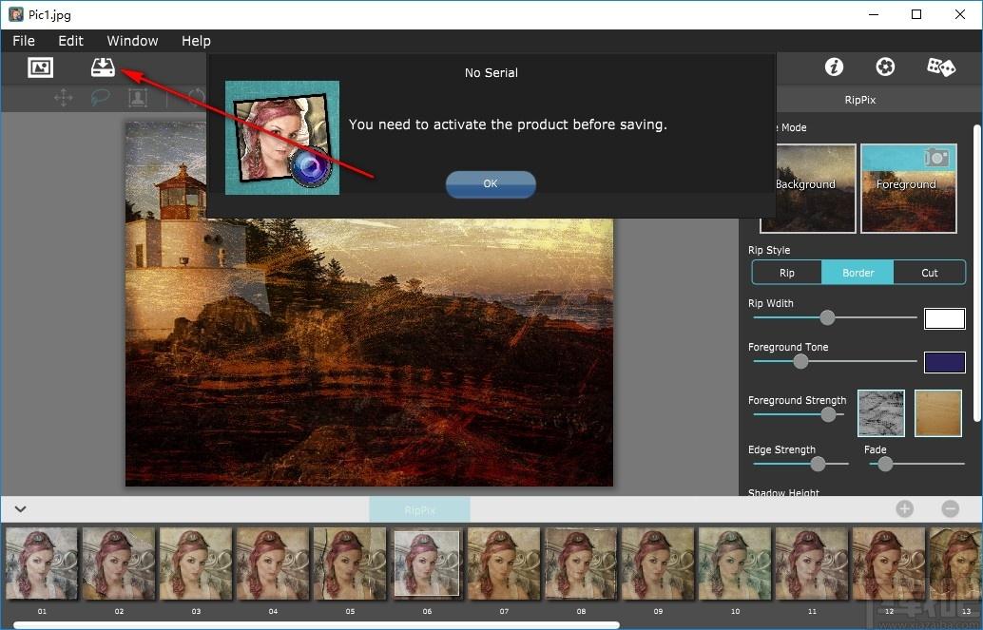Open the info icon in top toolbar
Screen dimensions: 983x630
point(834,67)
